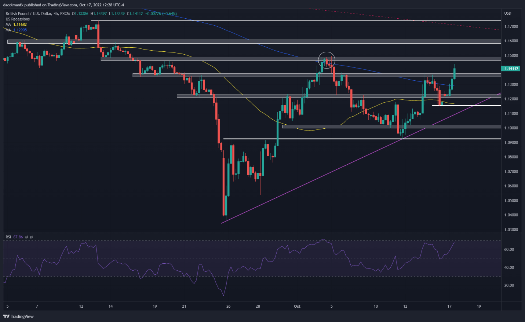This screenshot has width=525, height=322.
Task: Click the 26 date label on time axis
Action: point(228,306)
